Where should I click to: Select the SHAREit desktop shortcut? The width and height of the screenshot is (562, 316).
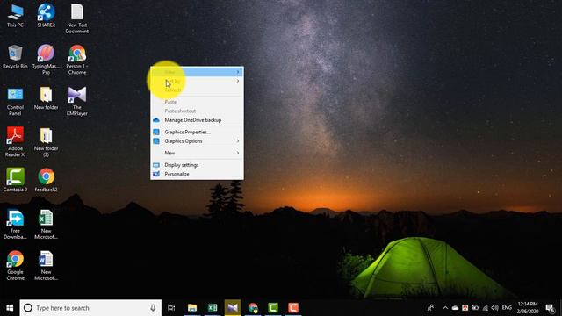(46, 16)
